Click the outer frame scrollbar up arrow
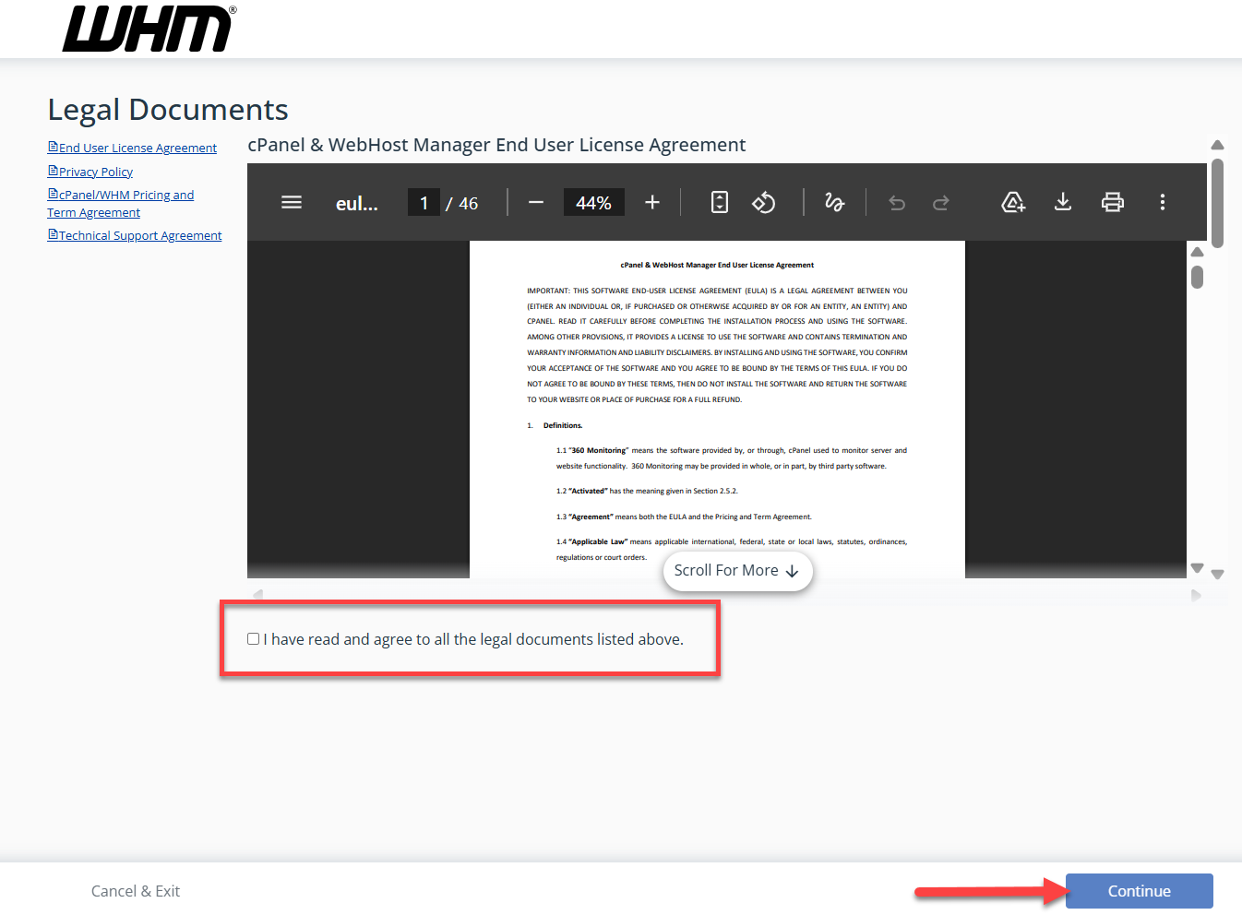This screenshot has height=915, width=1242. point(1217,145)
